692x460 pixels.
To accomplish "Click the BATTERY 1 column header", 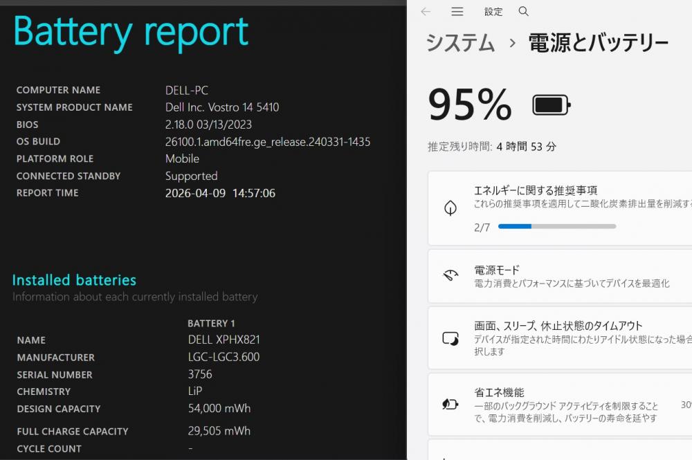I will 211,323.
